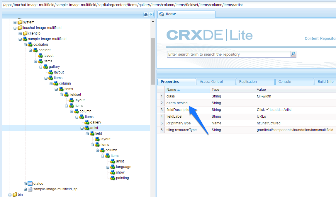This screenshot has width=336, height=197.
Task: Expand the language node
Action: [108, 167]
